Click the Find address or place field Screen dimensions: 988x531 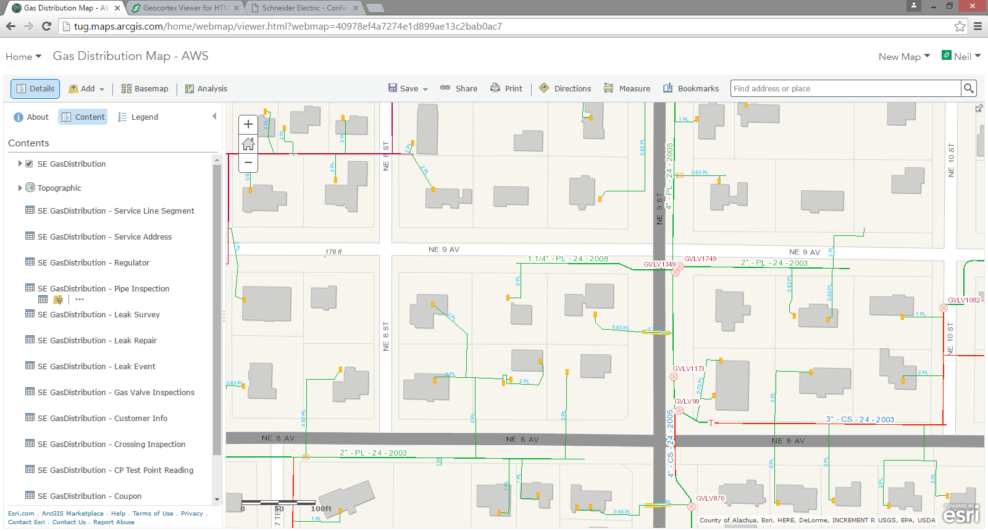pos(845,89)
